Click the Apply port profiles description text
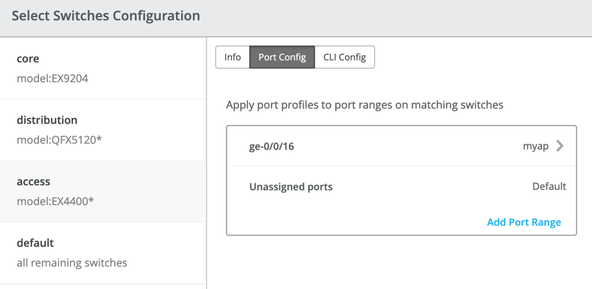This screenshot has height=289, width=592. pos(364,105)
